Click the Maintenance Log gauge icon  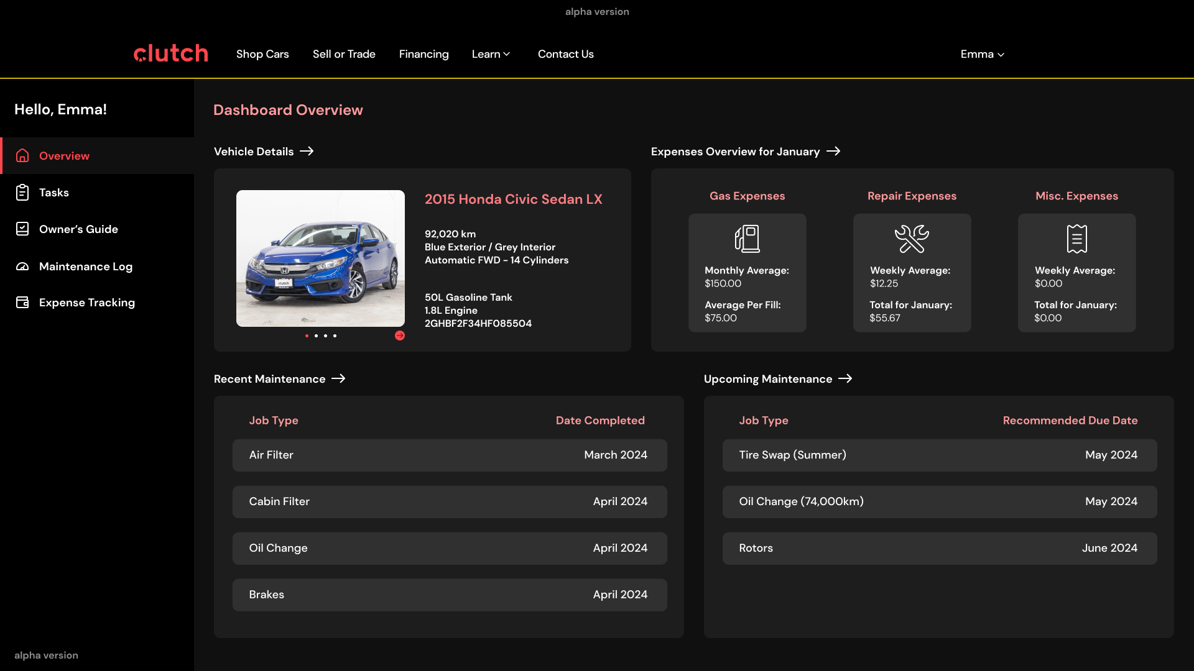pyautogui.click(x=22, y=266)
